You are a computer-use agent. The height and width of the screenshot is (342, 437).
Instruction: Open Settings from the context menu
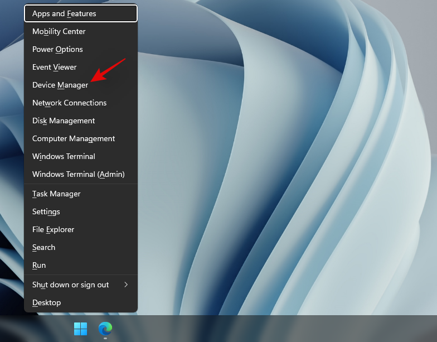[x=81, y=211]
